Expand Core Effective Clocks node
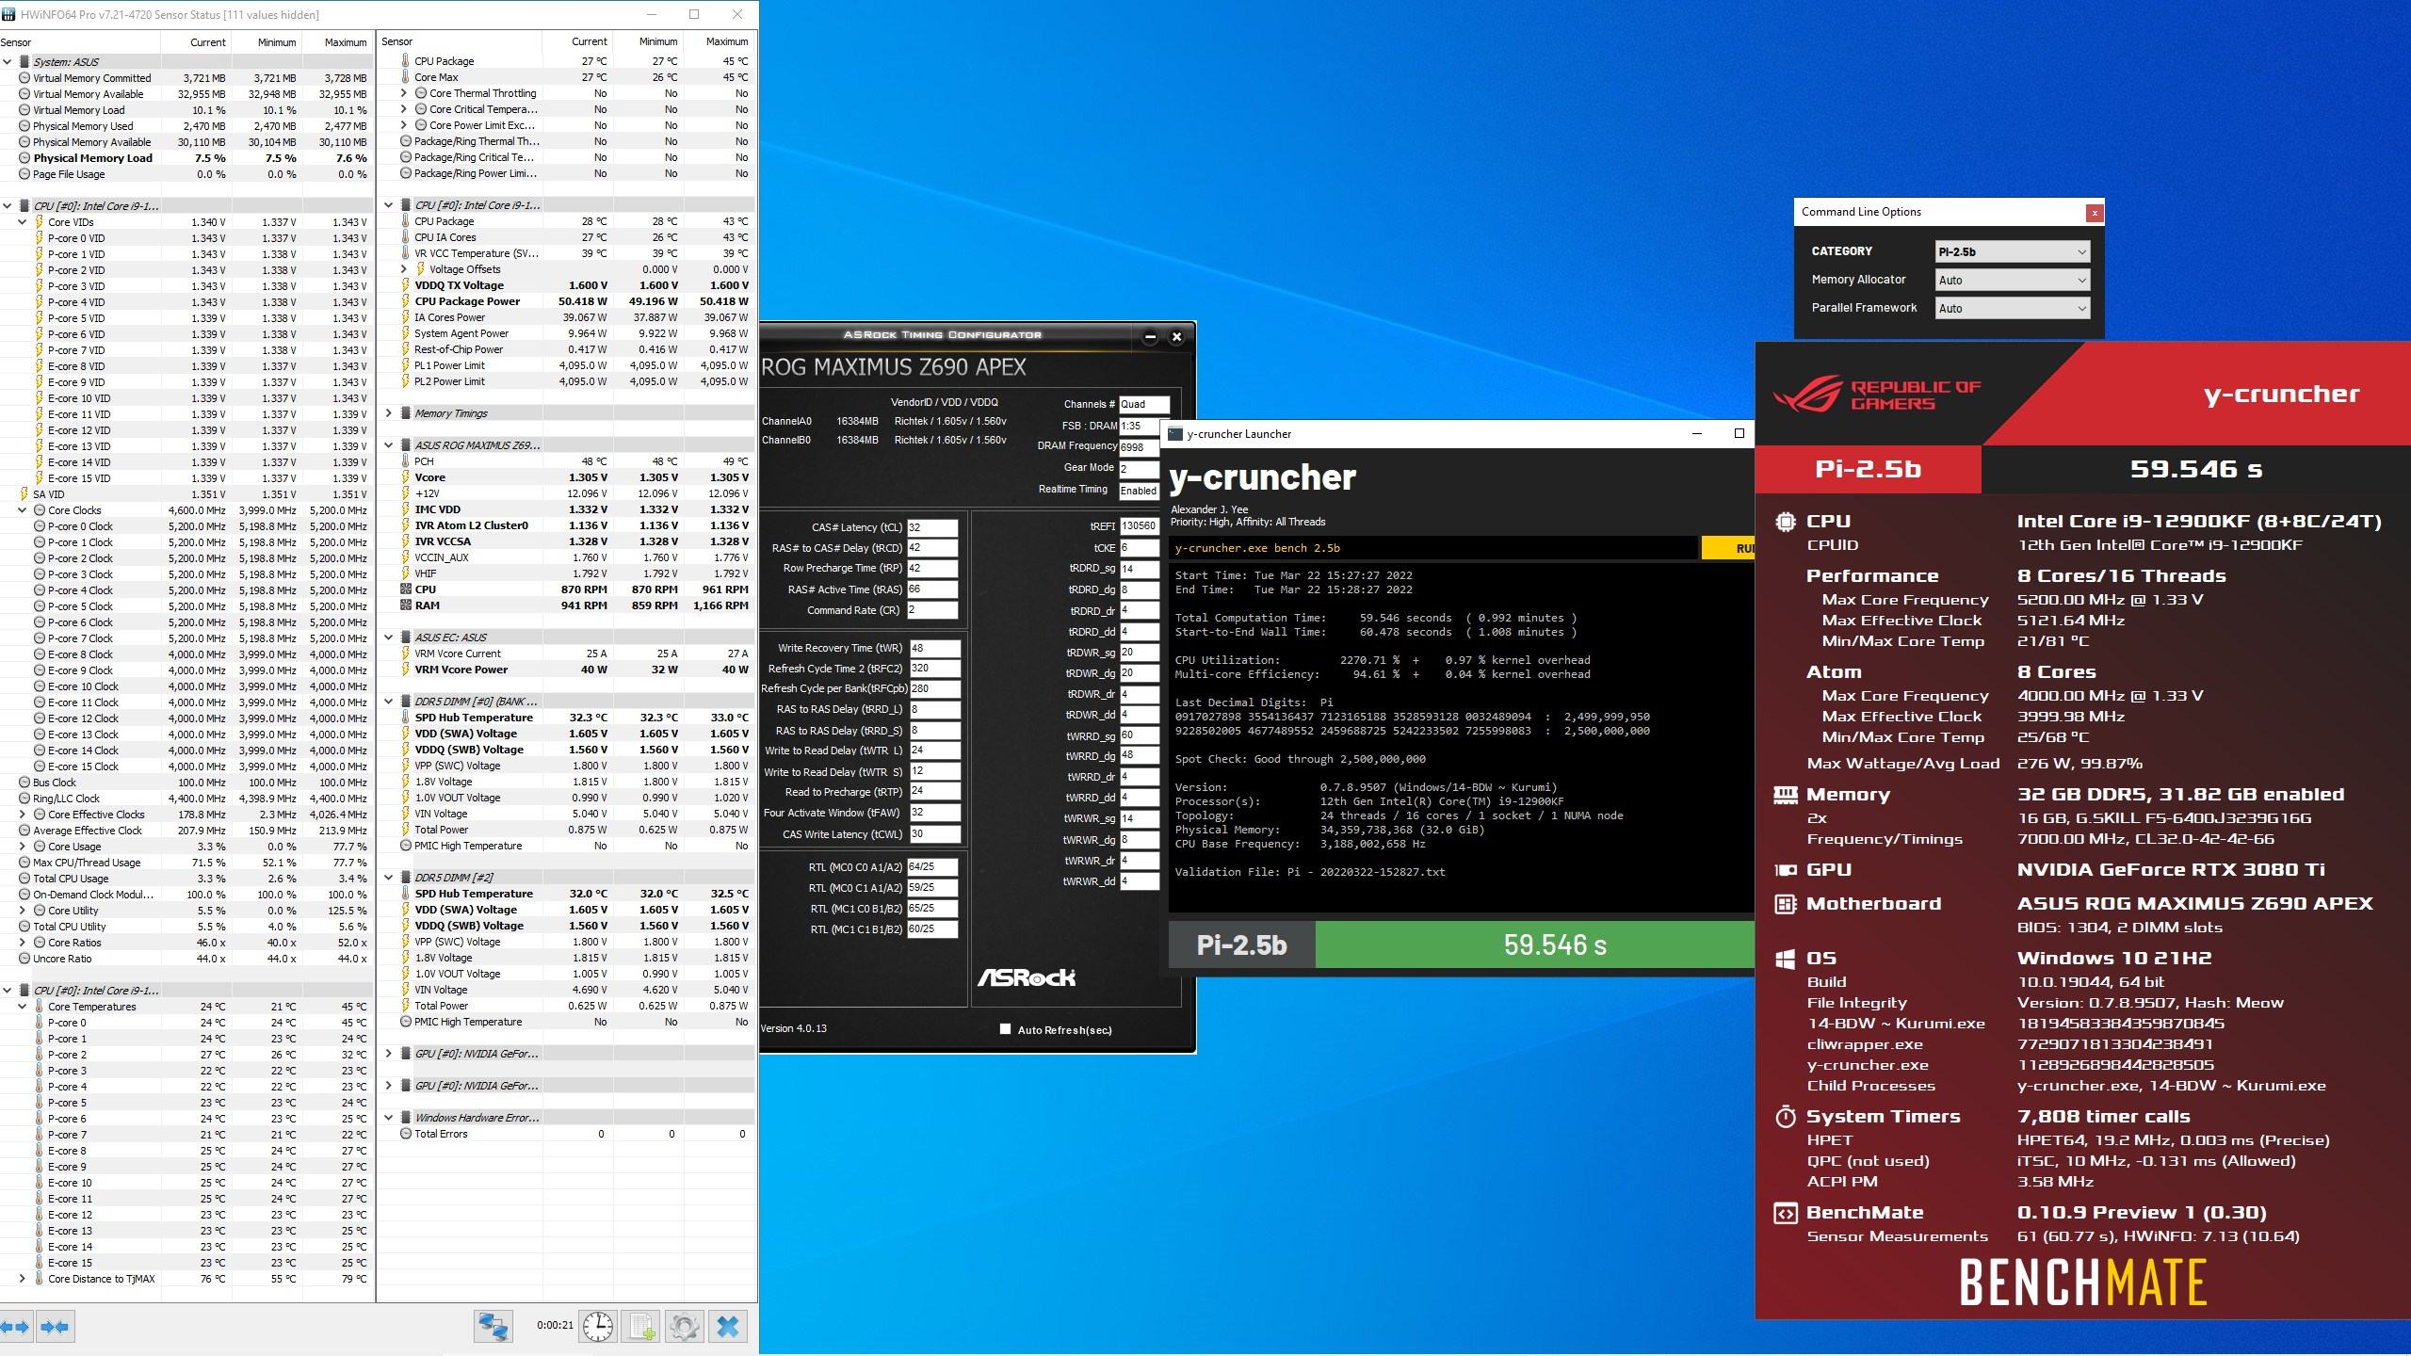Viewport: 2411px width, 1356px height. [23, 815]
